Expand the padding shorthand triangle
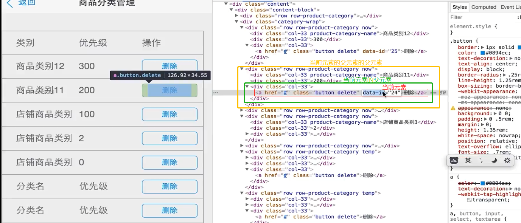The height and width of the screenshot is (223, 521). 485,119
